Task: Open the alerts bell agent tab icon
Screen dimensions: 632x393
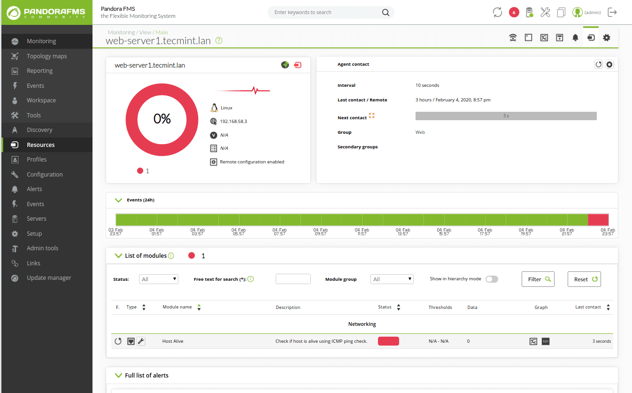Action: pos(575,38)
